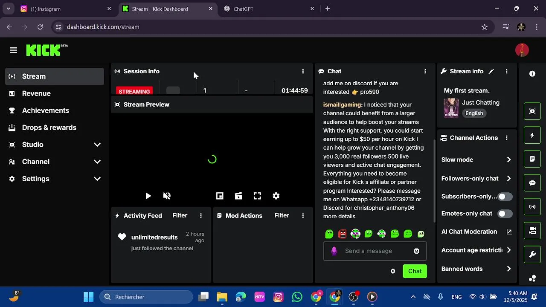Screen dimensions: 546x307
Task: Unmute the stream preview audio
Action: [x=167, y=196]
